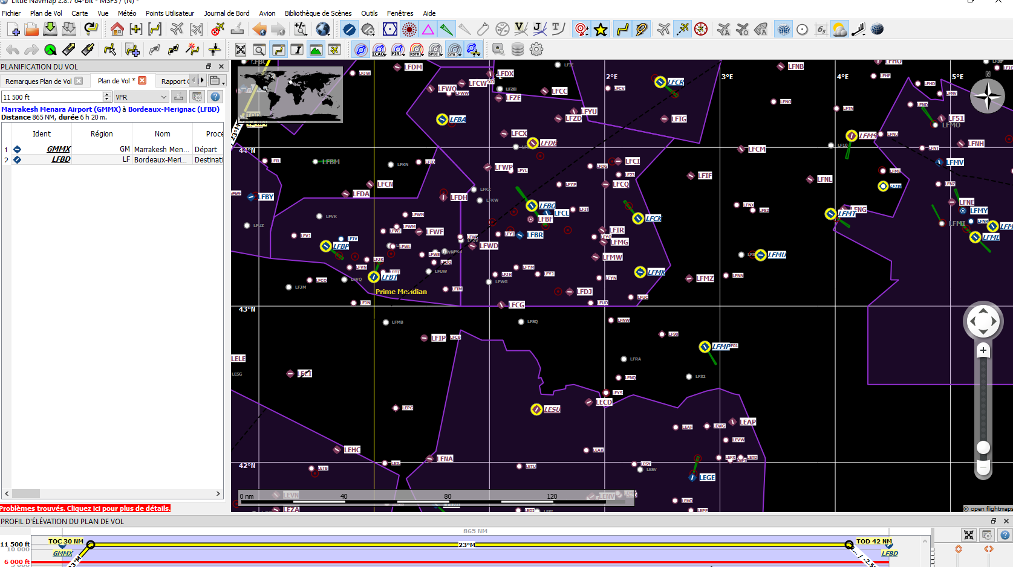This screenshot has width=1013, height=567.
Task: Click the gear options icon in toolbar
Action: 536,50
